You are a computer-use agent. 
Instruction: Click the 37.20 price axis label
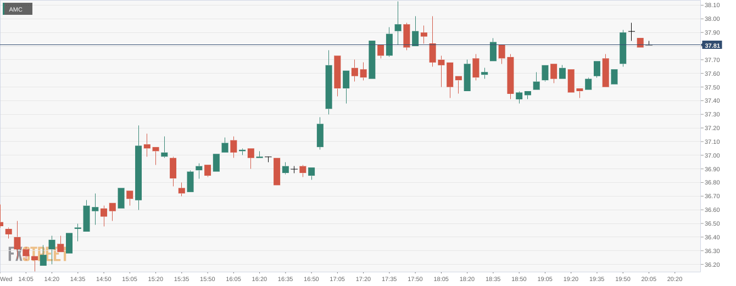(712, 128)
